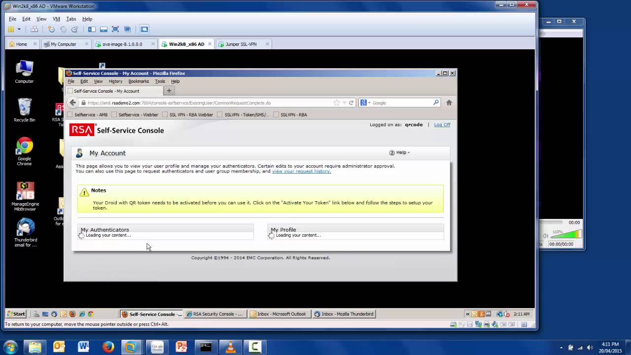Expand the Help dropdown in My Account
631x355 pixels.
point(400,152)
